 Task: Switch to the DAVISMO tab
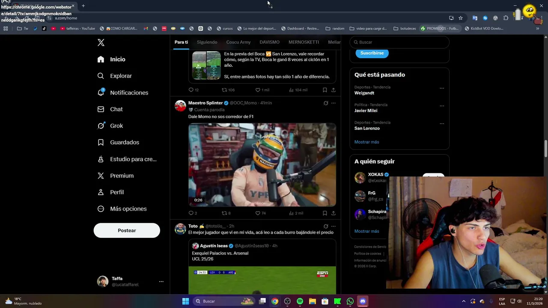click(x=269, y=42)
